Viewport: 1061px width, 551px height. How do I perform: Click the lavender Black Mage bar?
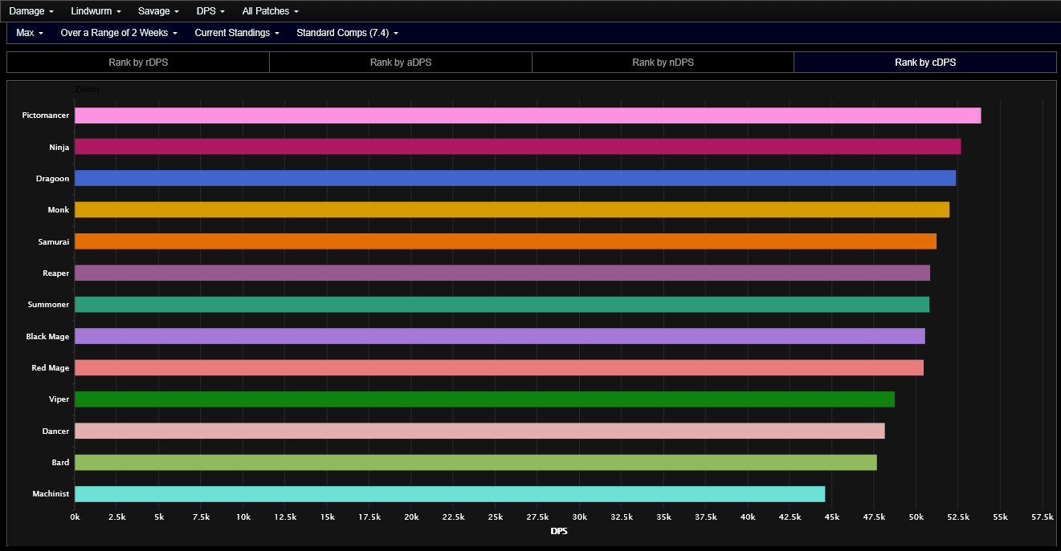click(x=500, y=336)
